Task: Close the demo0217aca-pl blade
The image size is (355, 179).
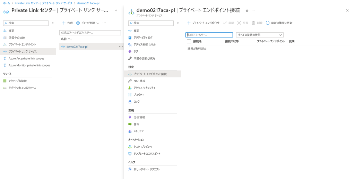Action: (x=347, y=10)
